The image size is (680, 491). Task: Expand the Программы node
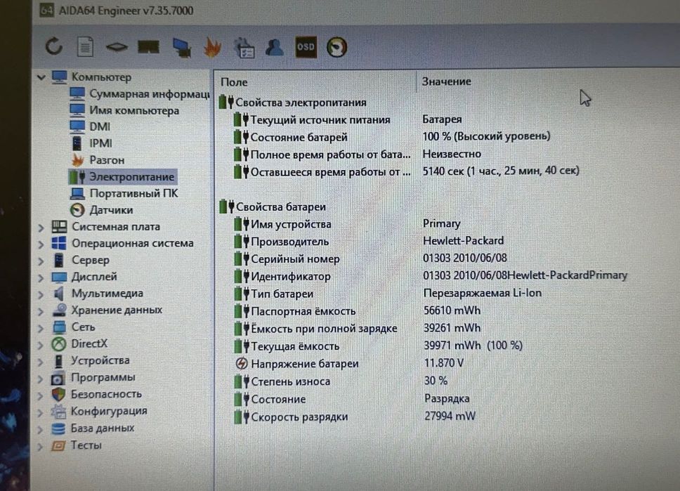pos(41,378)
